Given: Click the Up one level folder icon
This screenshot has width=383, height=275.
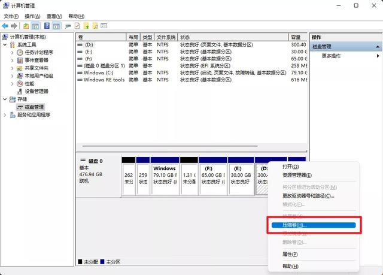Looking at the screenshot, I should [x=26, y=26].
